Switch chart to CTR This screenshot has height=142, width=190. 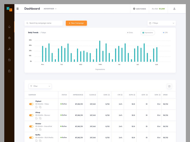point(165,33)
